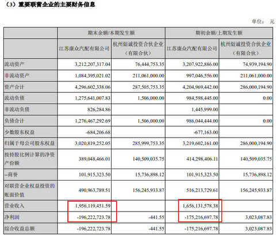The height and width of the screenshot is (235, 276).
Task: Select 286,000,194.90 in the 资产合计 row
Action: pyautogui.click(x=256, y=87)
